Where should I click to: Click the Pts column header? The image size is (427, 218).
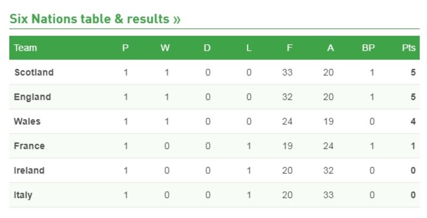408,48
